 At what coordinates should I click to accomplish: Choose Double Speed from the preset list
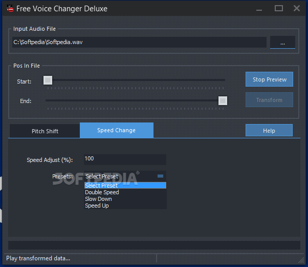[x=125, y=192]
